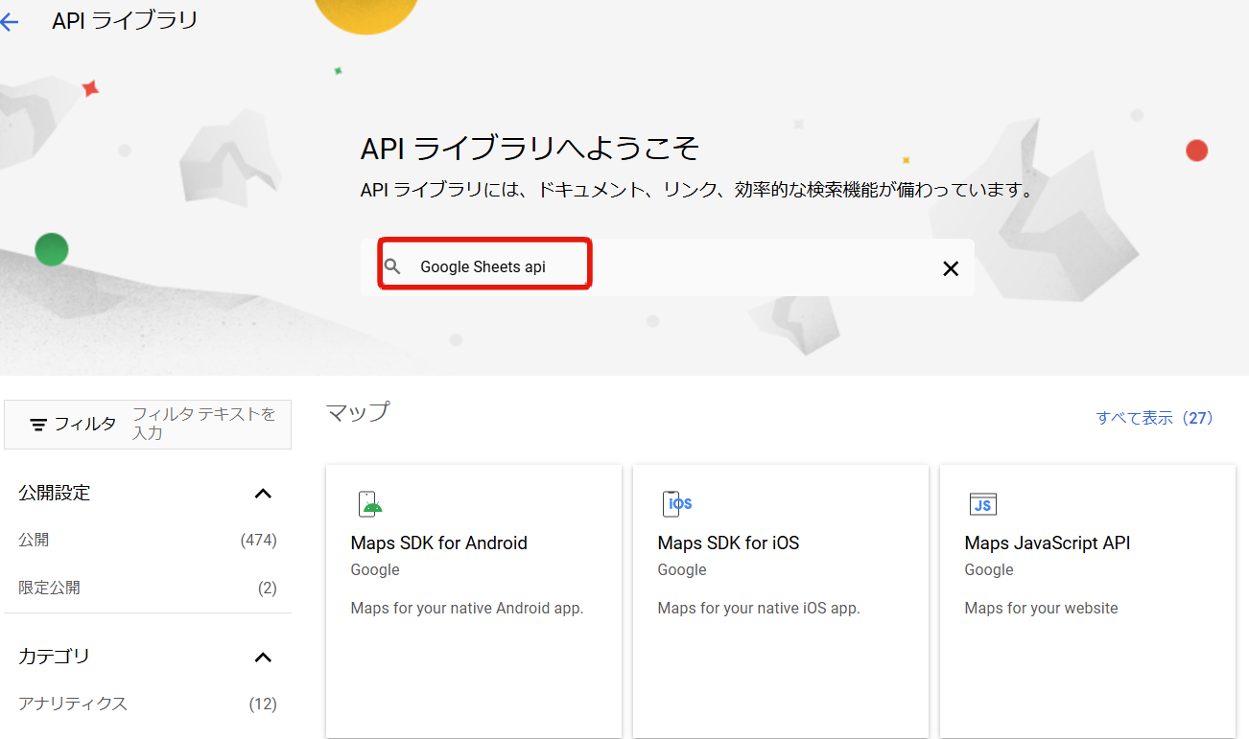Click 'Maps for your native Android app.' text
The width and height of the screenshot is (1249, 739).
pyautogui.click(x=467, y=608)
